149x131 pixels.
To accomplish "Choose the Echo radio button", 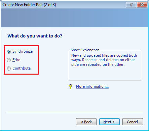I will coord(9,60).
